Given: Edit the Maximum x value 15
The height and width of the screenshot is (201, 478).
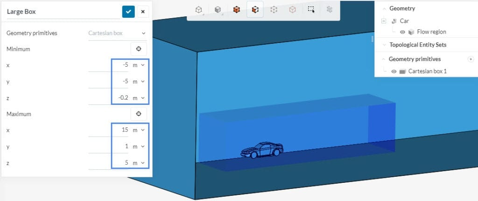Looking at the screenshot, I should [x=108, y=130].
